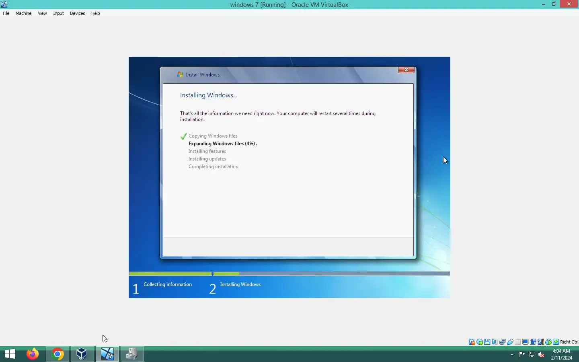Viewport: 579px width, 362px height.
Task: Click the audio status icon in VirtualBox
Action: pos(495,342)
